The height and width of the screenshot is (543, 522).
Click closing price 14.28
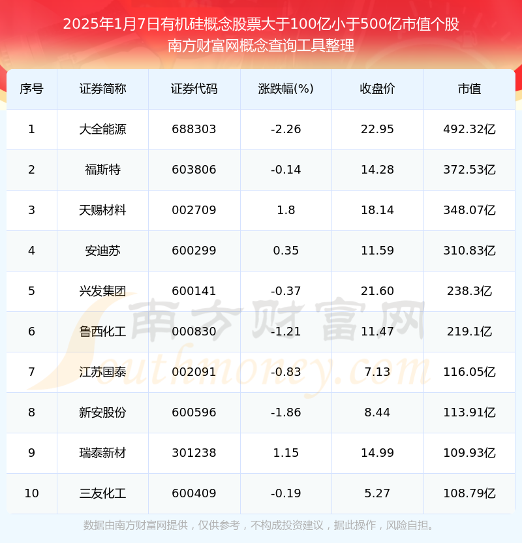tap(377, 170)
